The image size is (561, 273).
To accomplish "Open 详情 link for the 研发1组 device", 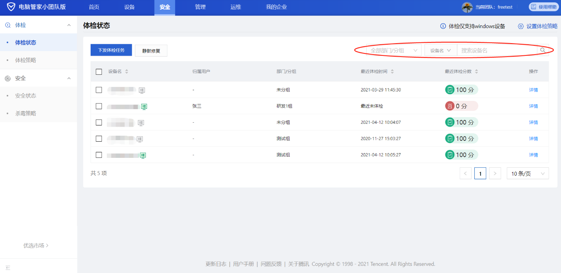I will click(x=533, y=106).
